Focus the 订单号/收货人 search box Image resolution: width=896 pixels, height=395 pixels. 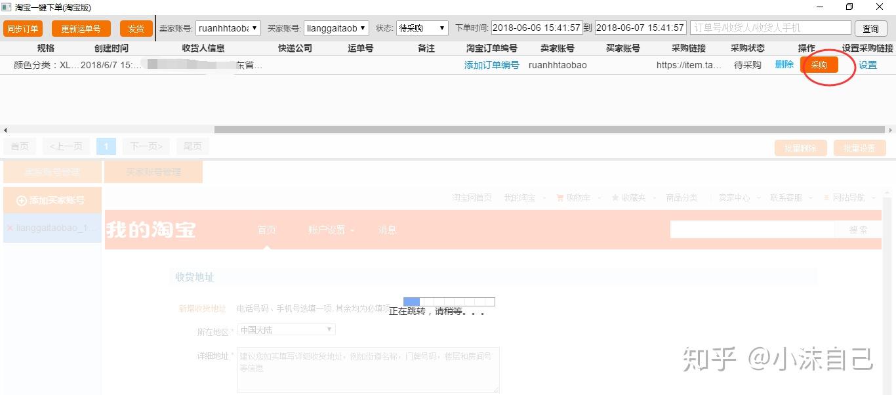771,28
